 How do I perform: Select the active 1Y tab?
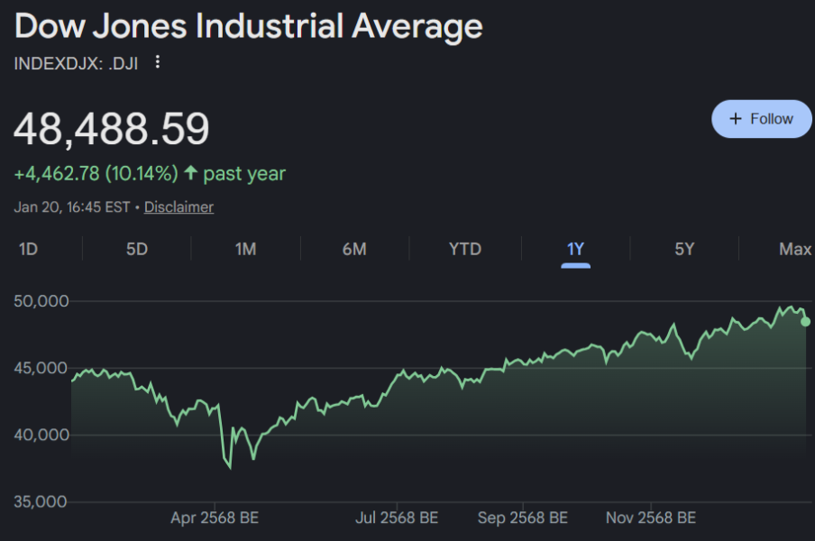575,249
